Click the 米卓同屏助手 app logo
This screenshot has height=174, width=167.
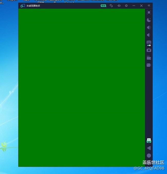(x=23, y=6)
